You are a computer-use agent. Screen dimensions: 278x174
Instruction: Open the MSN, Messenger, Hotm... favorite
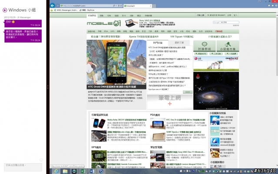click(x=66, y=10)
